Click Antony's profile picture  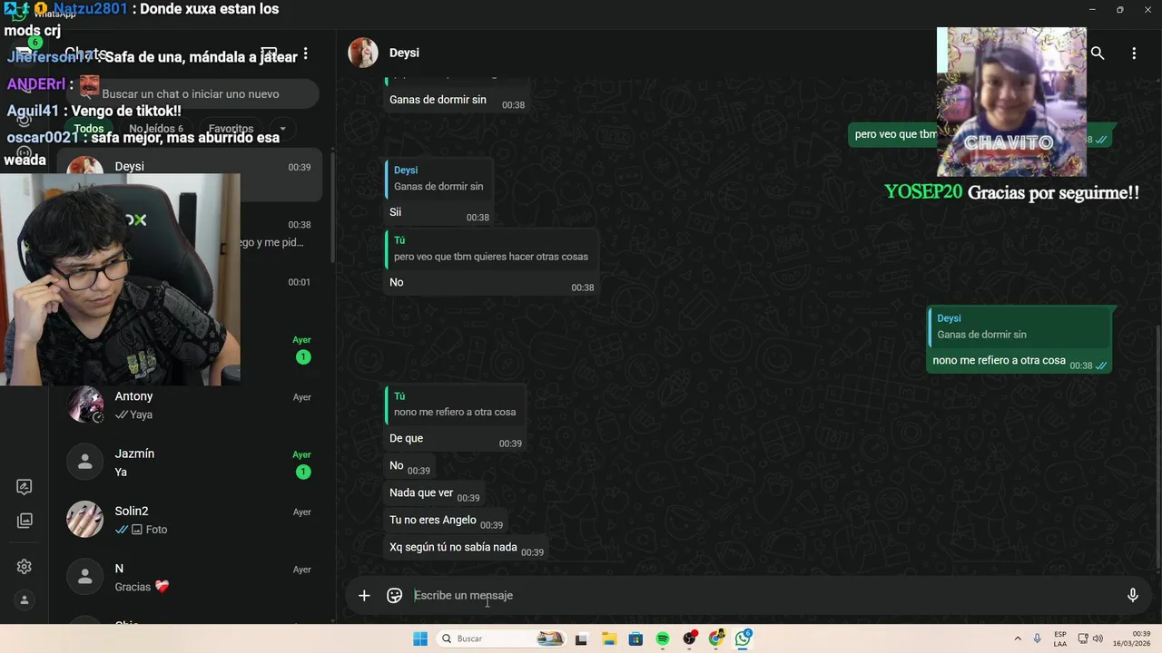pyautogui.click(x=85, y=404)
